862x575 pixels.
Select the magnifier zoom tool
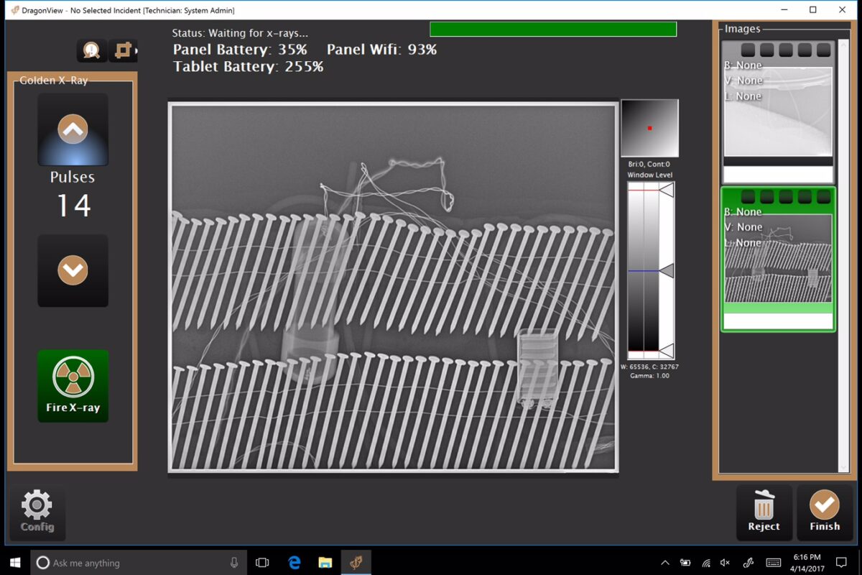click(x=90, y=50)
